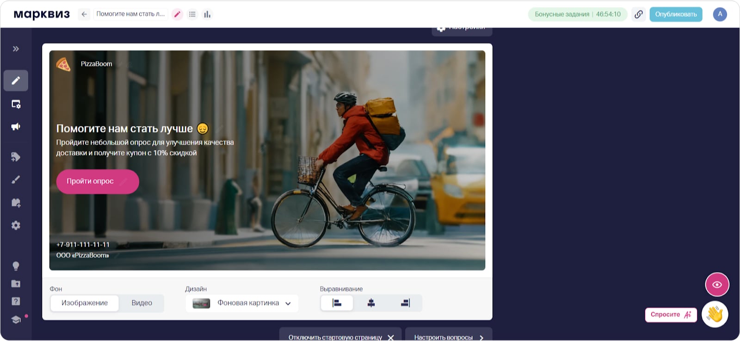Click the pencil editor icon in sidebar

click(x=16, y=81)
